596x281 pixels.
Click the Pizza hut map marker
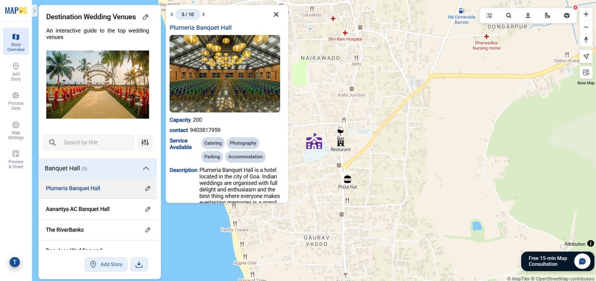(347, 180)
